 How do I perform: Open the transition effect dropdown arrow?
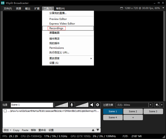coord(150,105)
